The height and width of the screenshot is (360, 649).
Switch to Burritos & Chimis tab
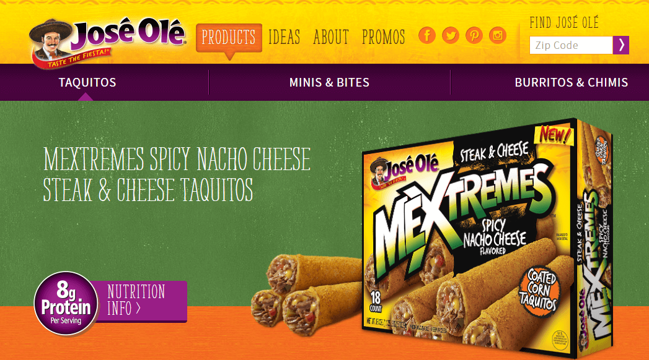click(571, 82)
